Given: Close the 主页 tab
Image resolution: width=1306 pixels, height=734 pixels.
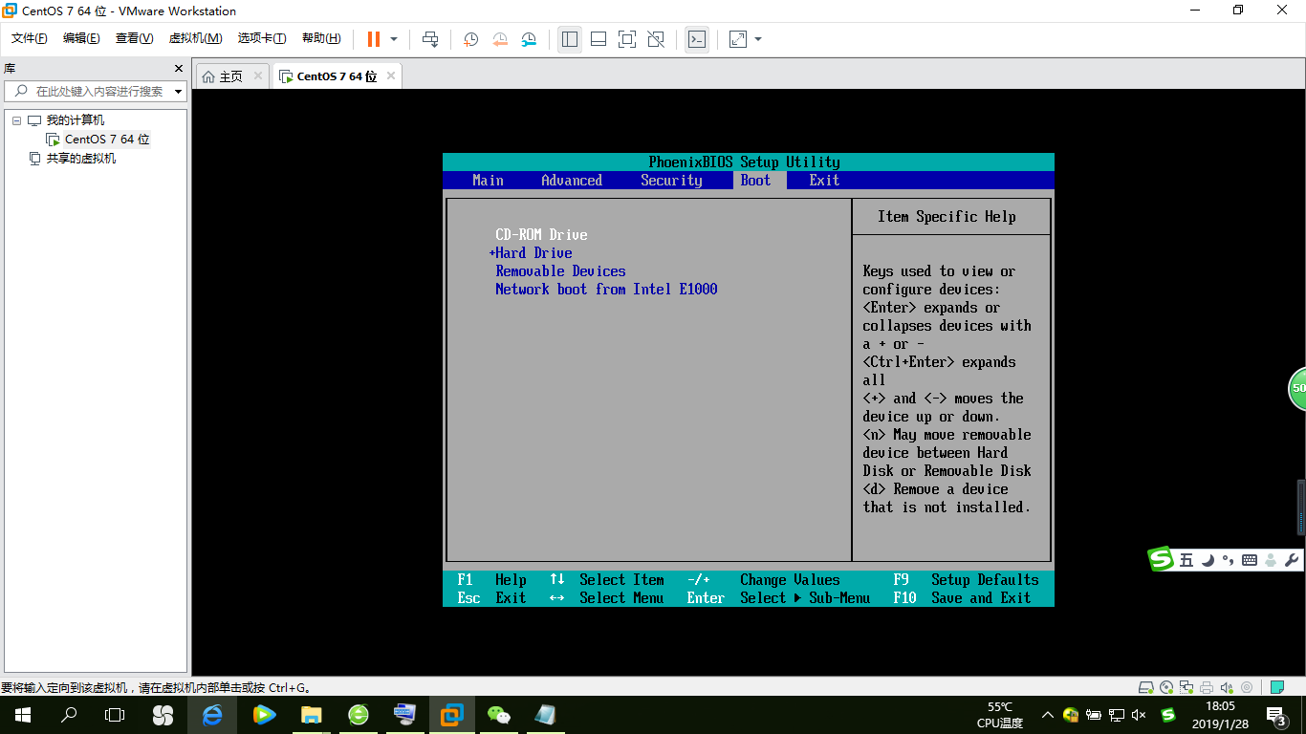Looking at the screenshot, I should point(258,76).
